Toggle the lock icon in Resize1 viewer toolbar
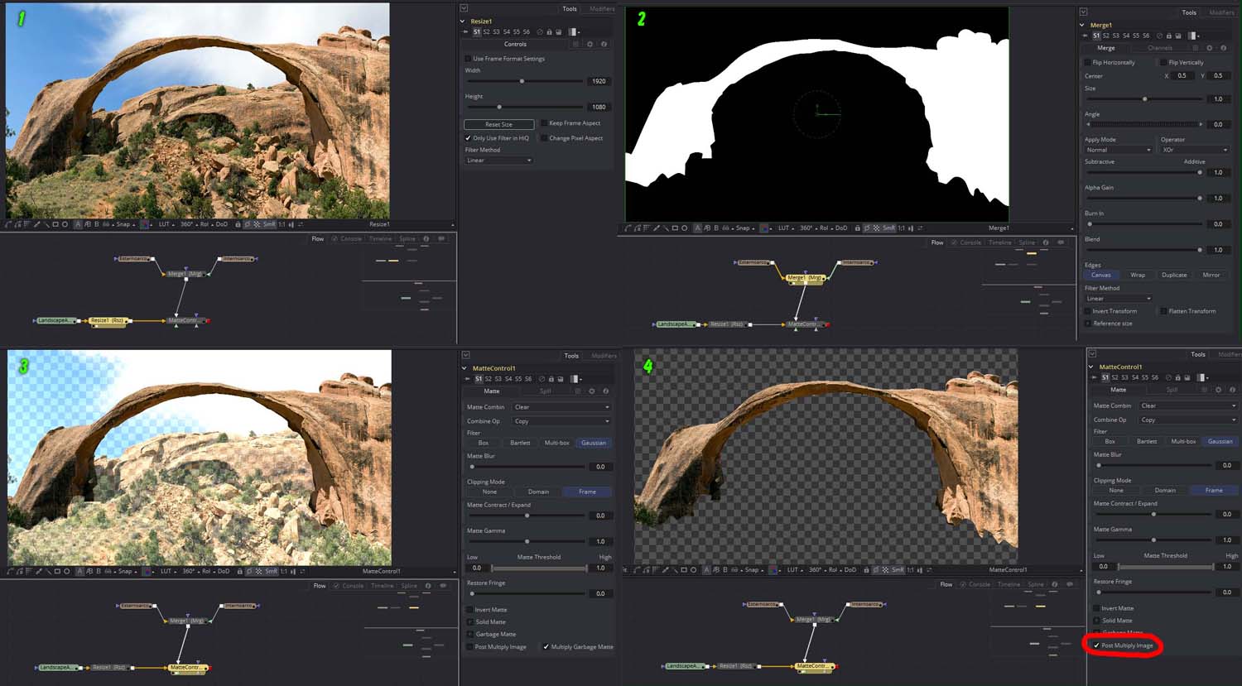The height and width of the screenshot is (686, 1242). tap(238, 224)
